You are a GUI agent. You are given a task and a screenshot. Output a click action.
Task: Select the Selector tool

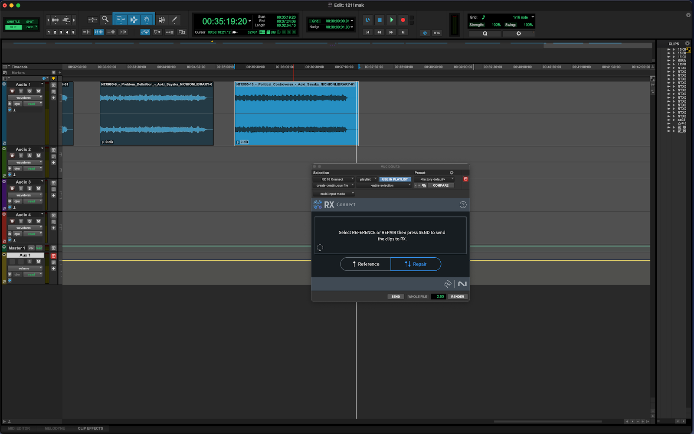[x=134, y=19]
